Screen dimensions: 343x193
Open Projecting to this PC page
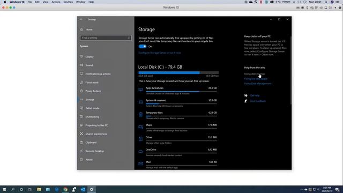[x=96, y=125]
